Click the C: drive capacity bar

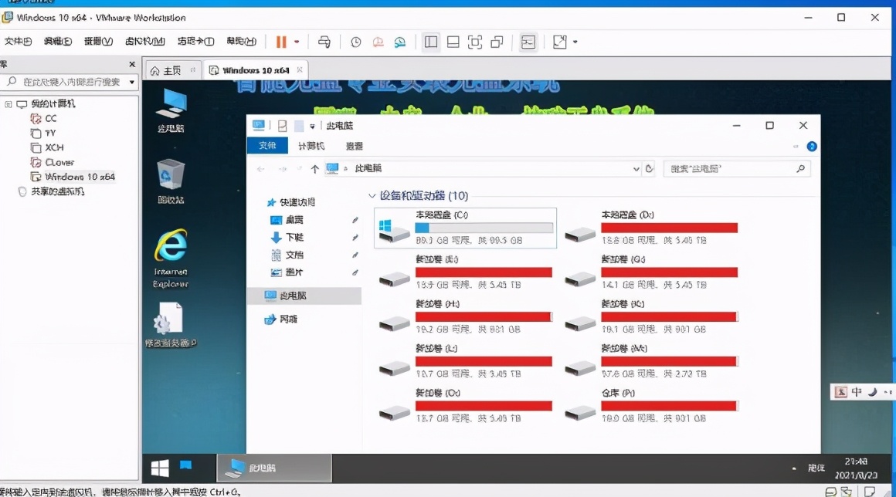[x=483, y=226]
